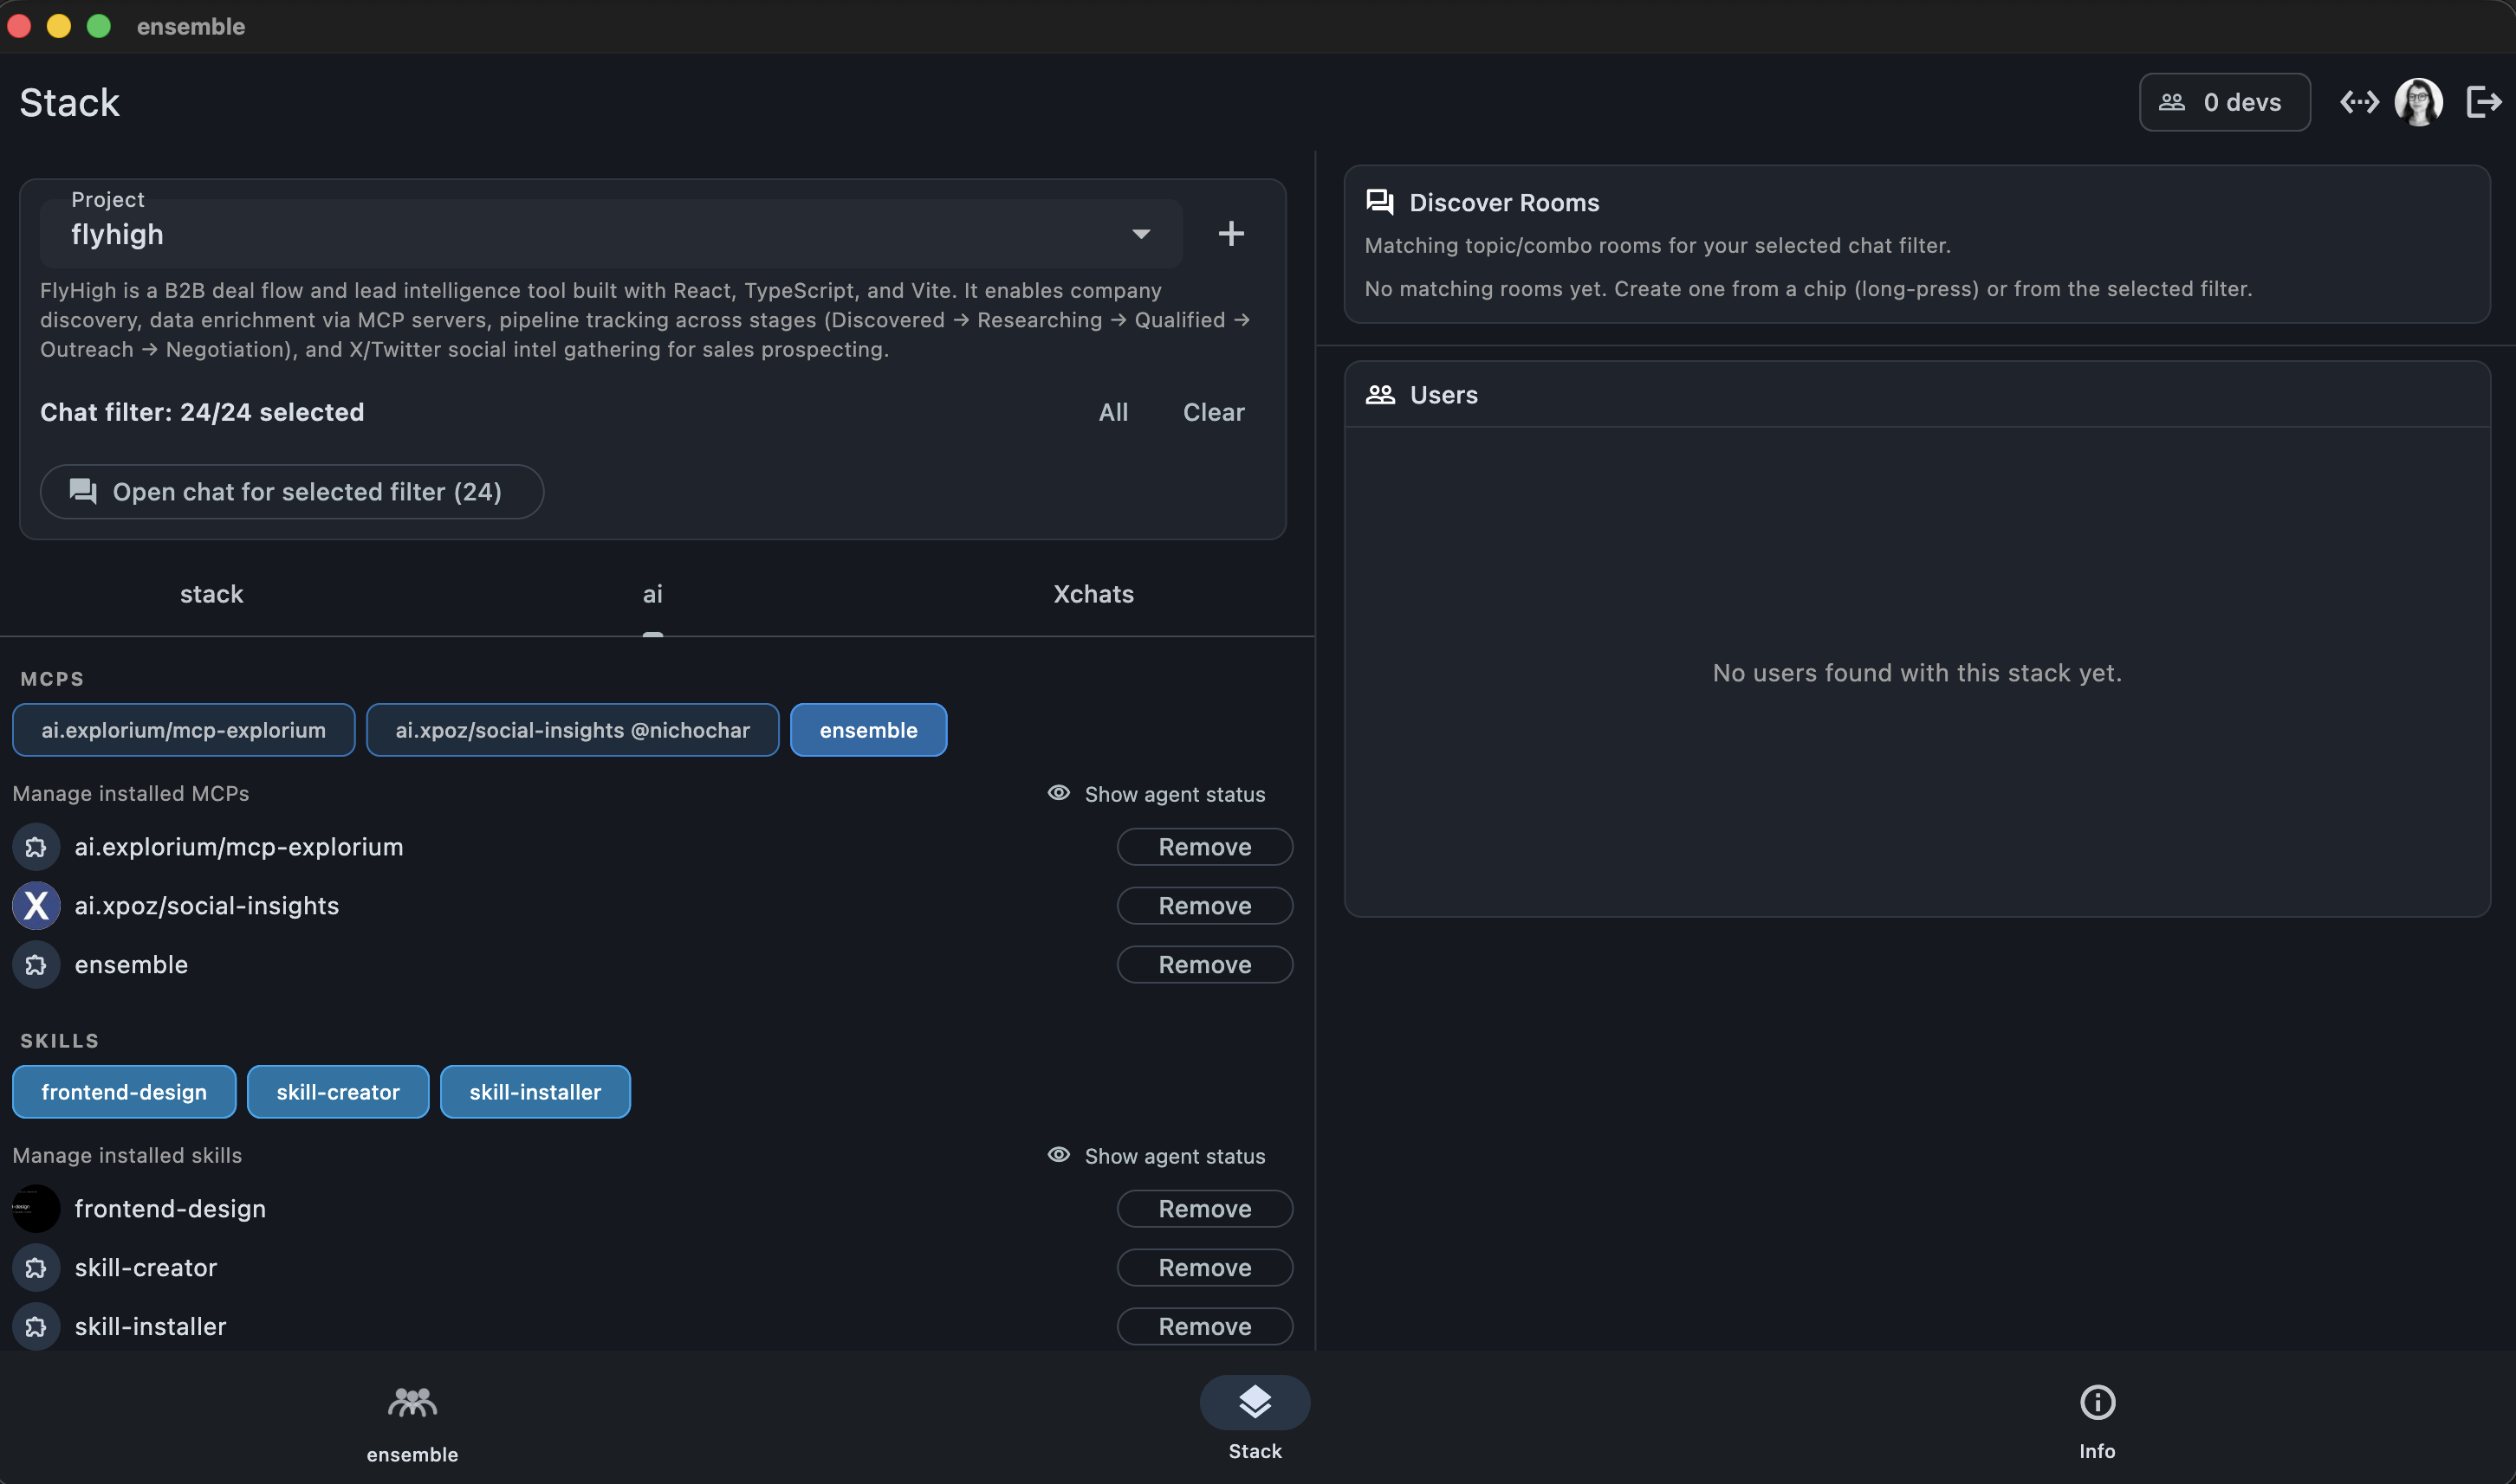Click the puzzle icon beside the ensemble MCP

pyautogui.click(x=35, y=964)
